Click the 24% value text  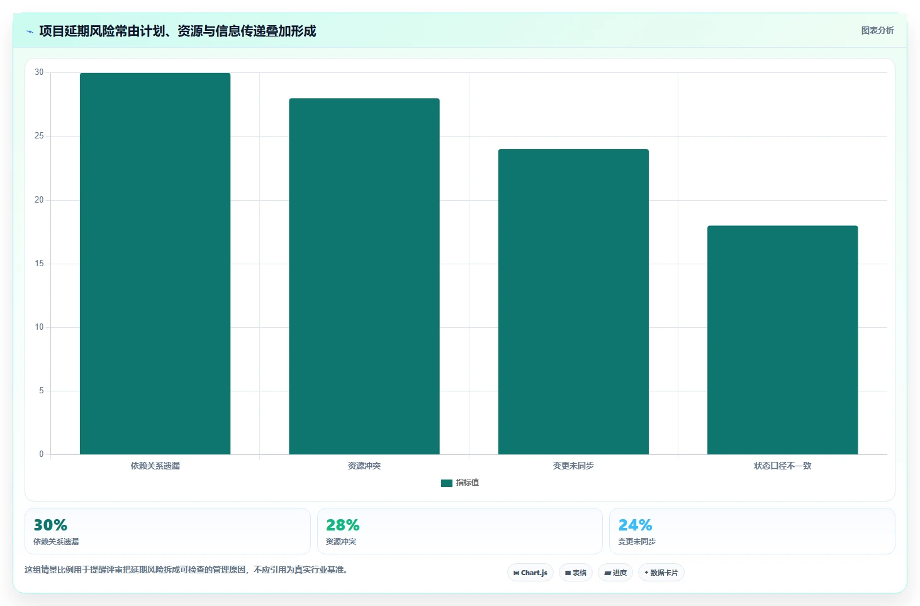pyautogui.click(x=635, y=525)
